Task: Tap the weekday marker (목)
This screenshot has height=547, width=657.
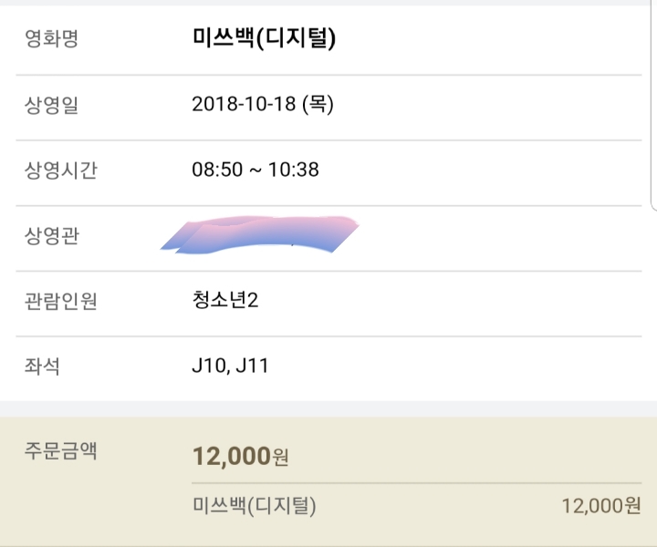Action: click(318, 103)
